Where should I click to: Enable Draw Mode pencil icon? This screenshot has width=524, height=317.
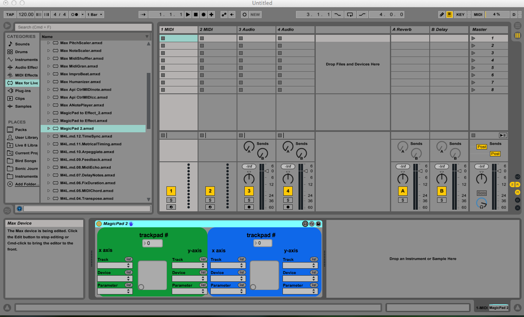(x=442, y=14)
